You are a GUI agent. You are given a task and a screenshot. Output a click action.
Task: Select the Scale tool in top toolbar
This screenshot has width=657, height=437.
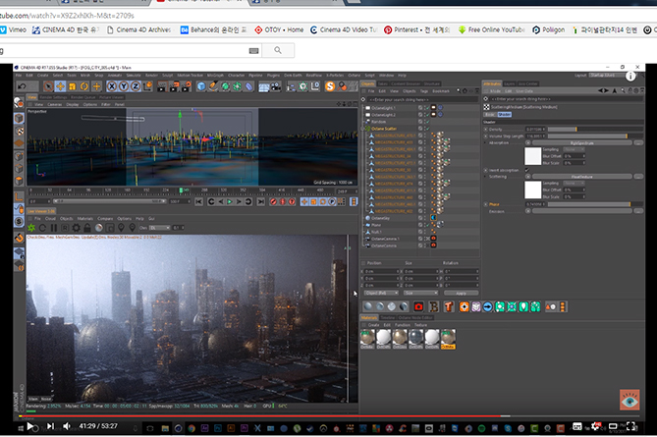coord(72,86)
